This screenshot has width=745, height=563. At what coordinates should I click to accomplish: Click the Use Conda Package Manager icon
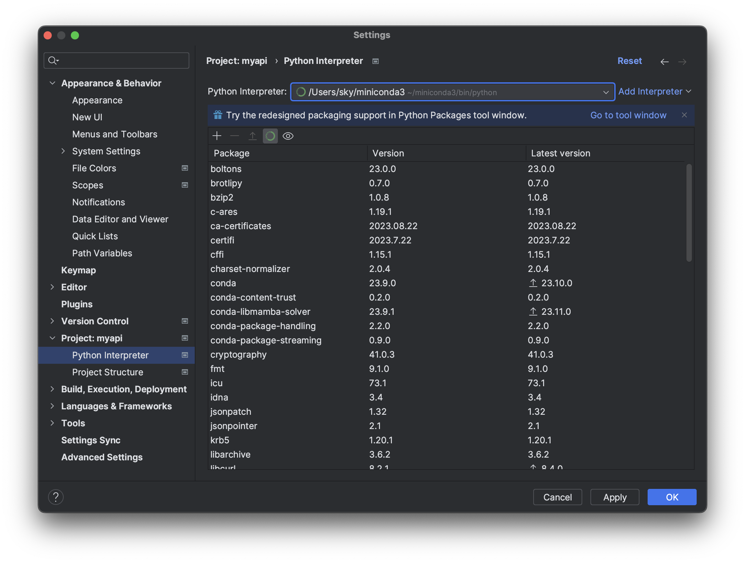pos(270,136)
